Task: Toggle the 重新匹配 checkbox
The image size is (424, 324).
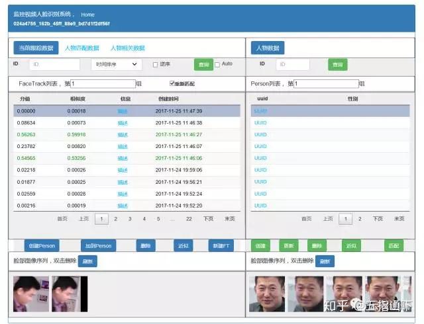Action: (x=172, y=83)
